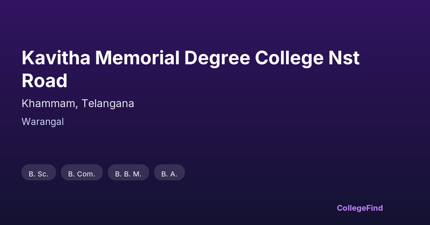Select the B. Com. course pill
The image size is (430, 225).
click(82, 172)
